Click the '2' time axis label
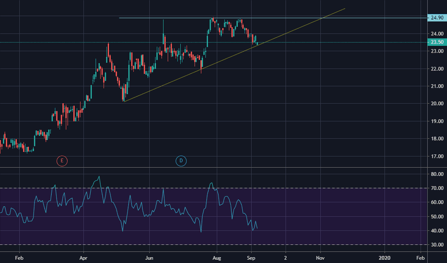The height and width of the screenshot is (263, 447). [x=285, y=258]
